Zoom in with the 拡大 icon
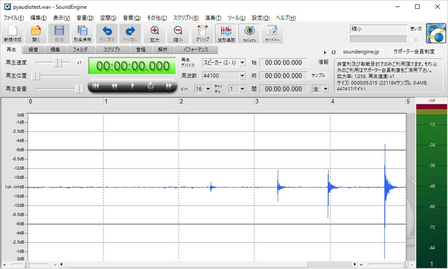 [154, 33]
